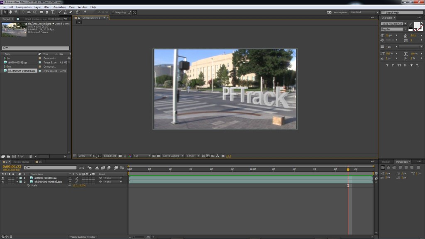425x239 pixels.
Task: Open the Composition menu
Action: [x=24, y=7]
